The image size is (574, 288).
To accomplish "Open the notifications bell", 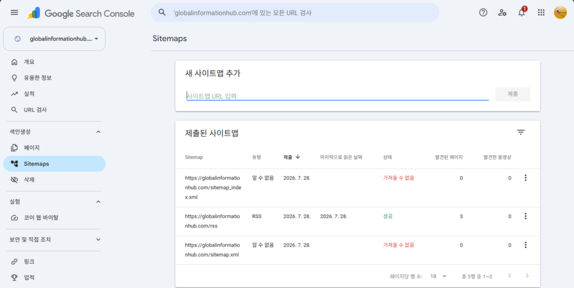I will (522, 12).
